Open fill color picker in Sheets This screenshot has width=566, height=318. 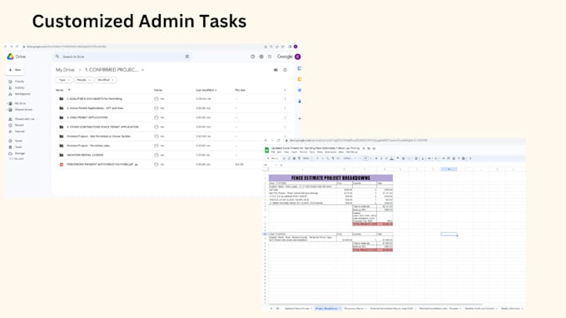tap(398, 158)
